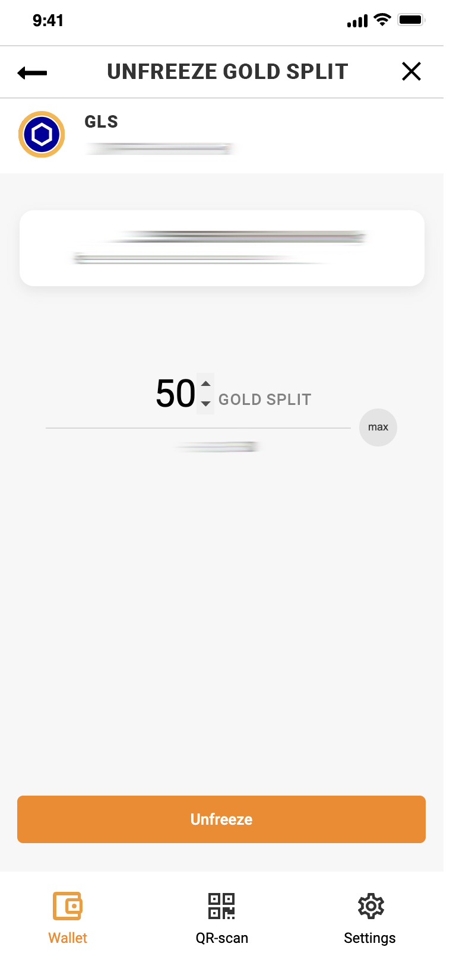Tap the GLS coin logo
The width and height of the screenshot is (456, 969).
pos(42,134)
